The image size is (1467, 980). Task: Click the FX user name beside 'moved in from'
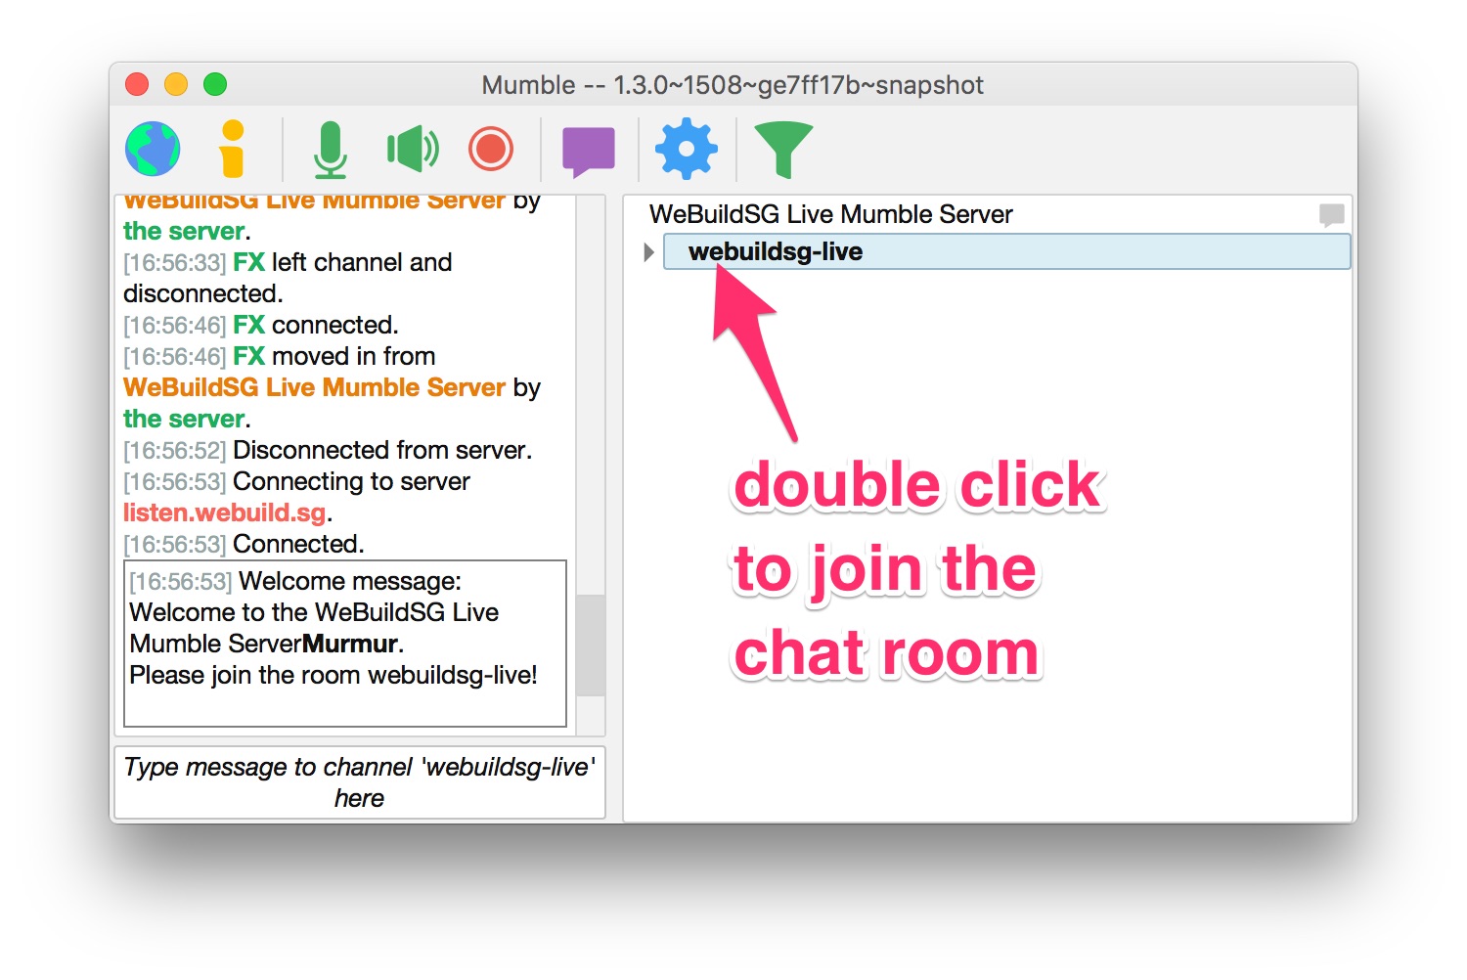point(248,356)
